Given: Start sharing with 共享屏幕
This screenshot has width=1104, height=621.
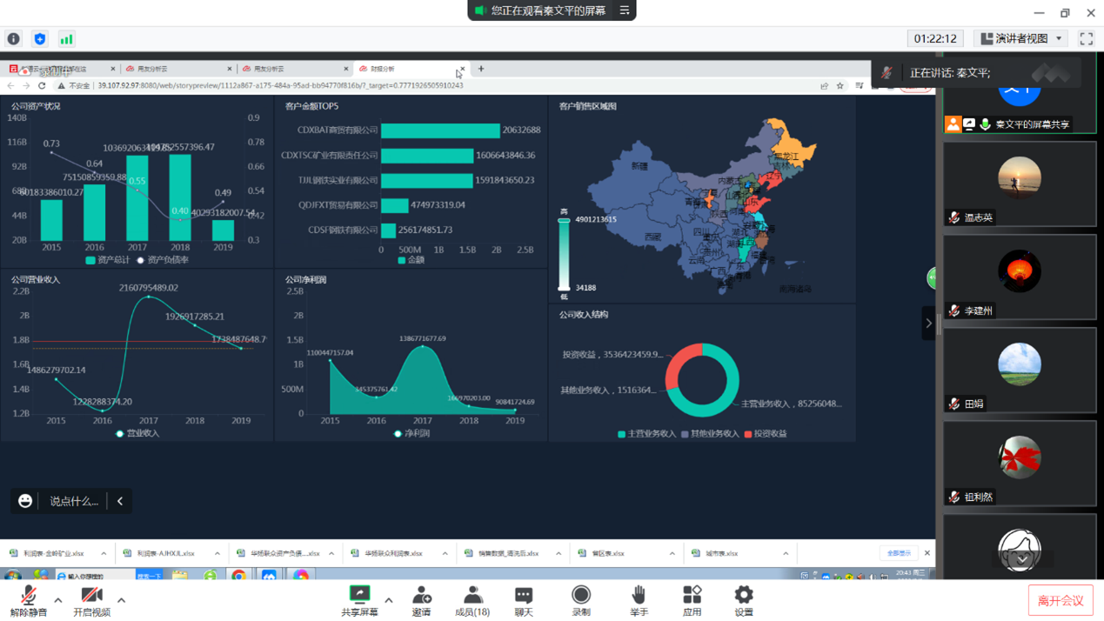Looking at the screenshot, I should click(x=359, y=601).
